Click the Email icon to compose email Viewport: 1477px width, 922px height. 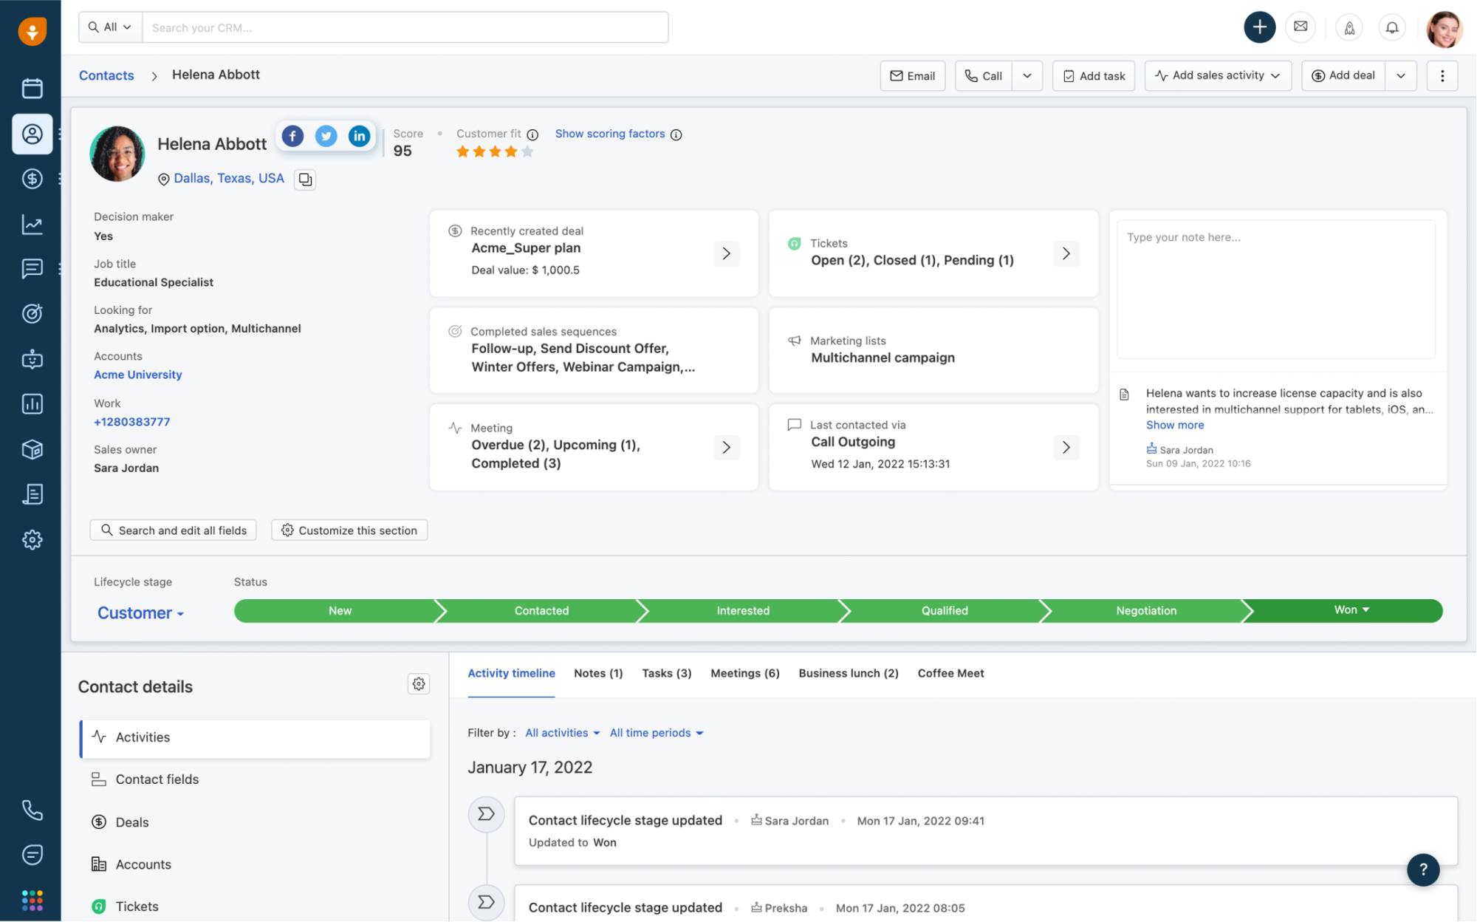click(912, 75)
